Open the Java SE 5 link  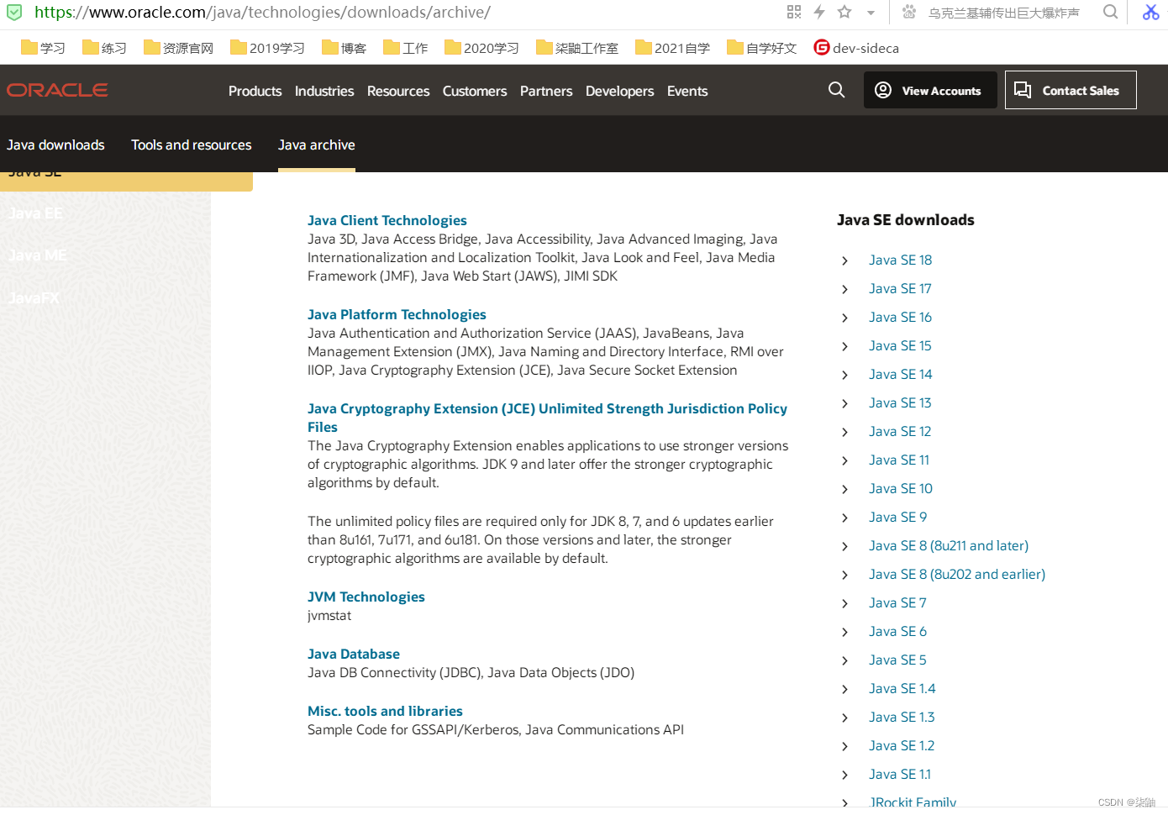point(897,660)
